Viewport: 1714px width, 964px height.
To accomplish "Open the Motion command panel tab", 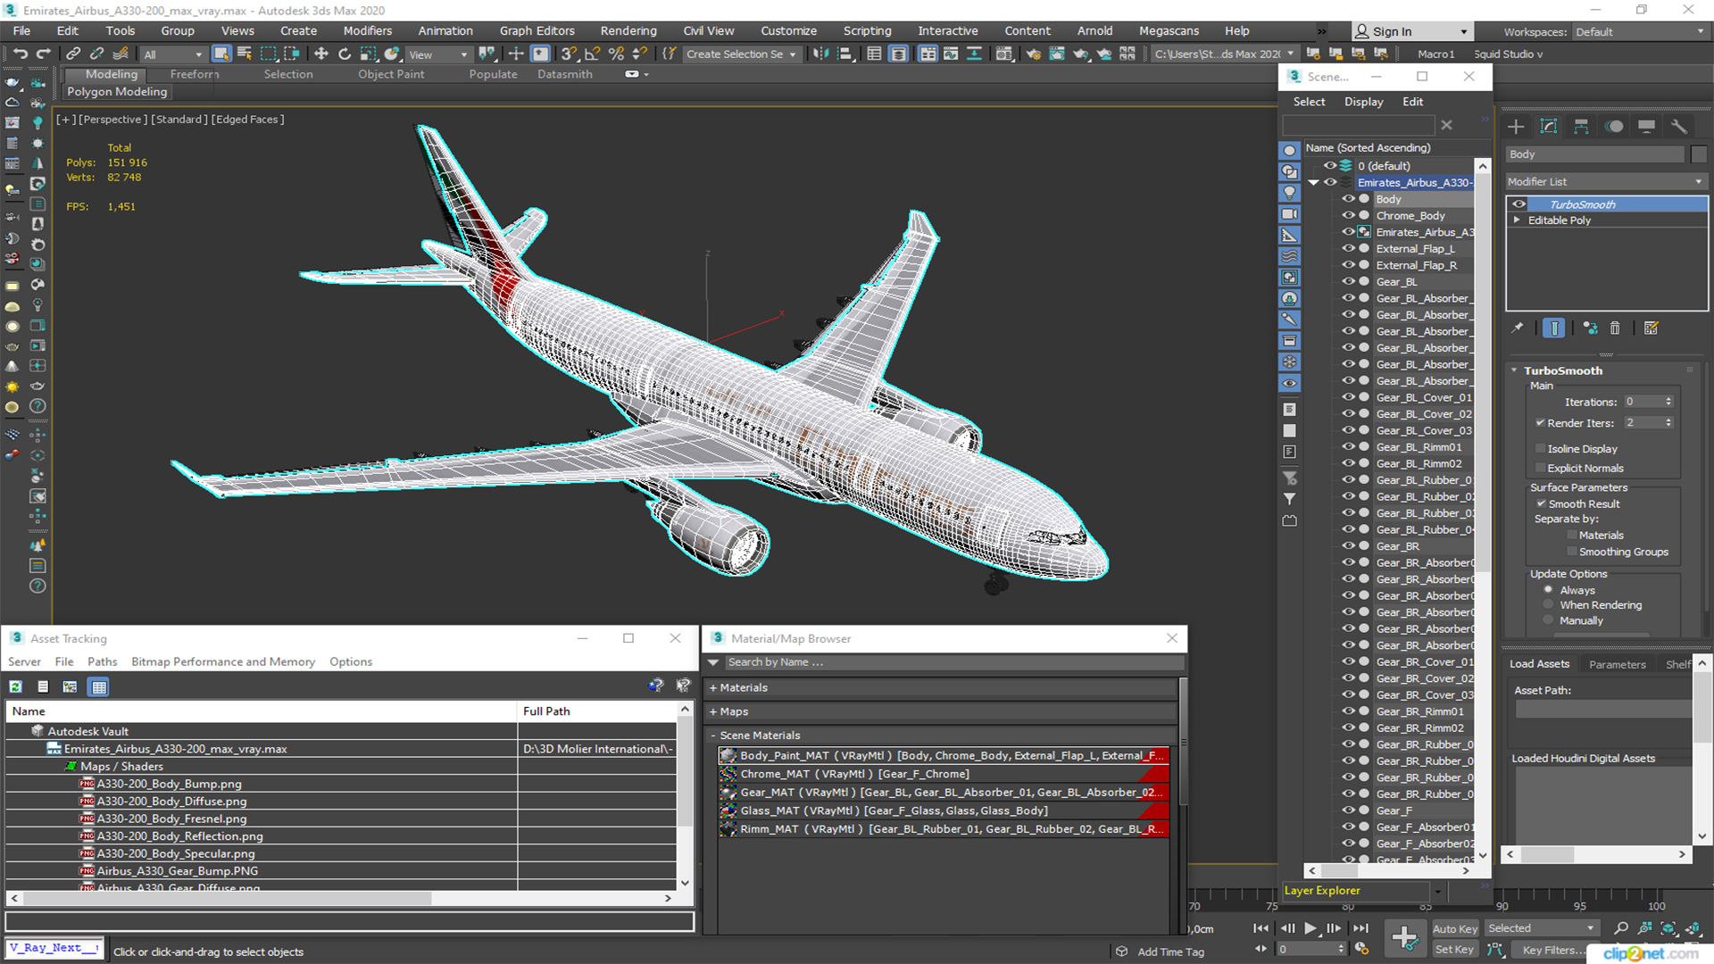I will pos(1614,126).
